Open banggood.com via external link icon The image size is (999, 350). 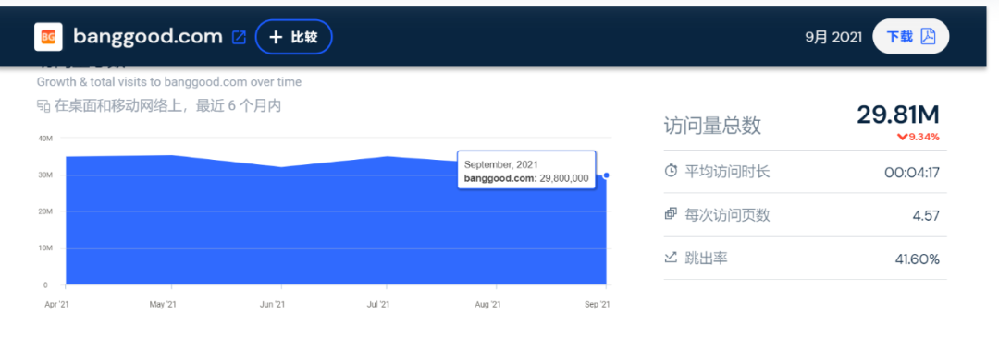point(239,38)
